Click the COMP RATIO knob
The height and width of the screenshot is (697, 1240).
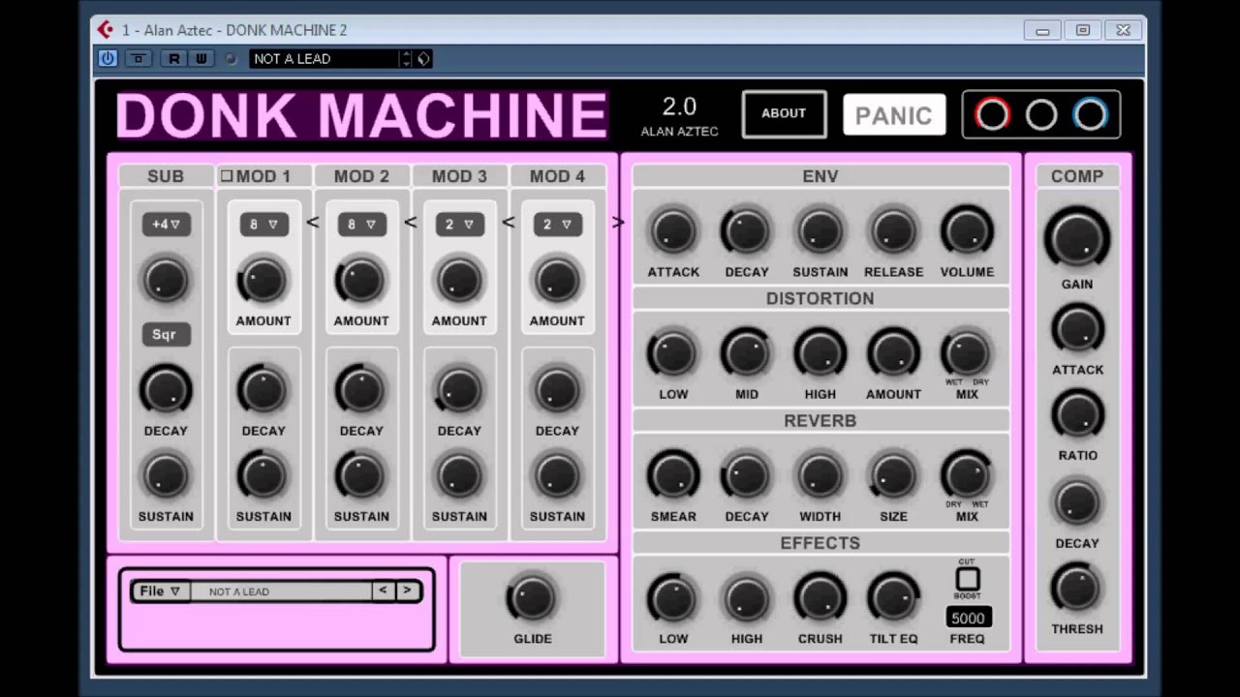[x=1077, y=414]
